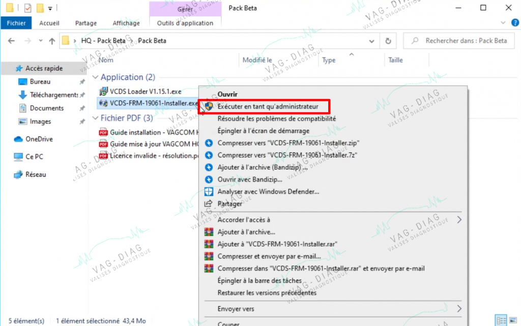This screenshot has height=326, width=521.
Task: Click the Windows Defender shield icon
Action: [x=209, y=192]
